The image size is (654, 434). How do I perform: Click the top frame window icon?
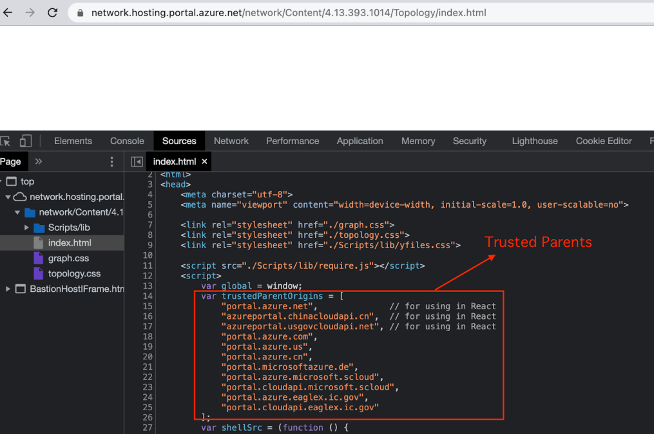point(11,181)
